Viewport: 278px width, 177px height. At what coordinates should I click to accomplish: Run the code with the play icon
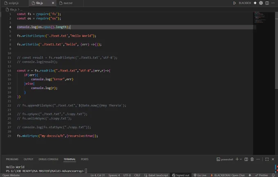(x=234, y=3)
